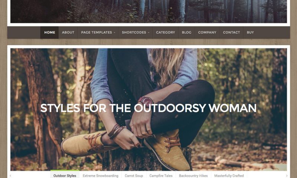Select the Outdoor Styles slide tab
The height and width of the screenshot is (178, 297).
(65, 175)
